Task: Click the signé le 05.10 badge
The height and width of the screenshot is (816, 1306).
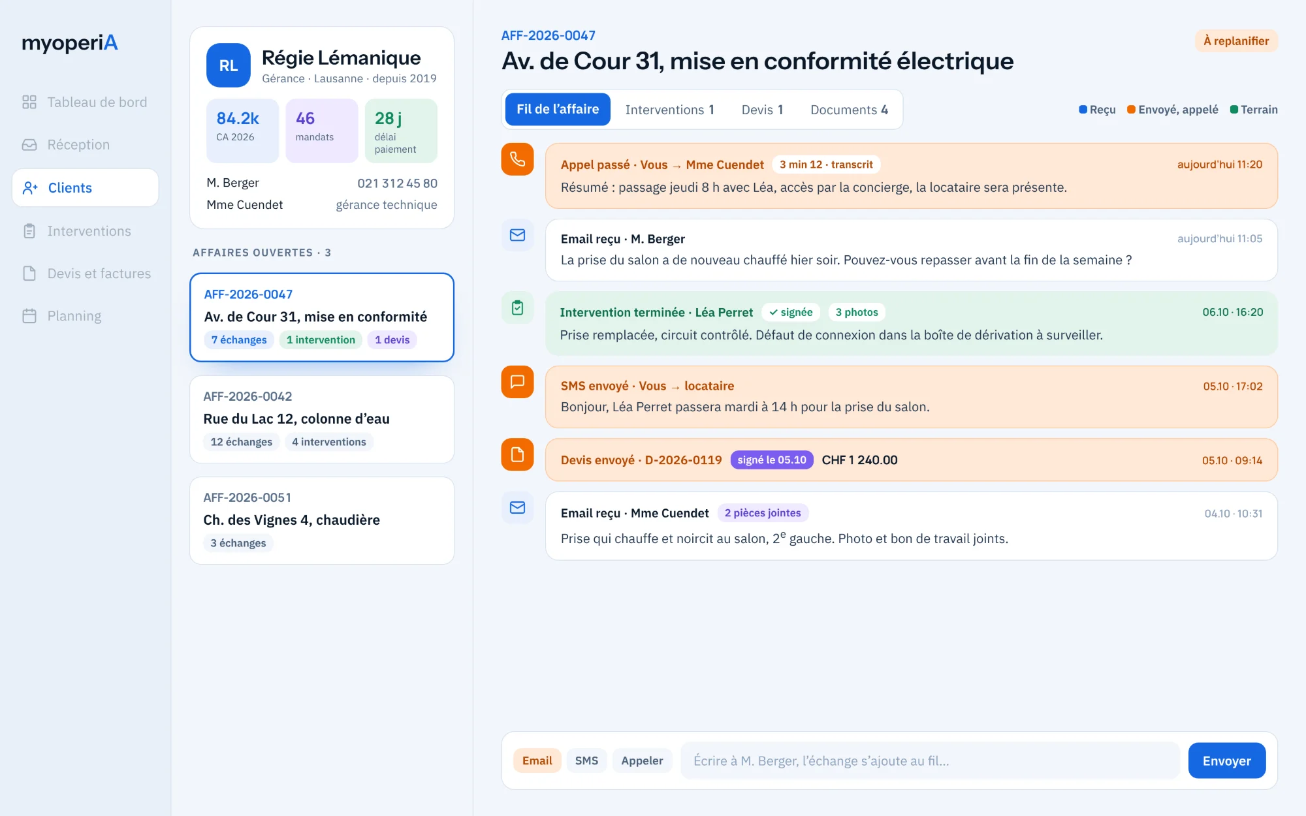Action: (772, 460)
